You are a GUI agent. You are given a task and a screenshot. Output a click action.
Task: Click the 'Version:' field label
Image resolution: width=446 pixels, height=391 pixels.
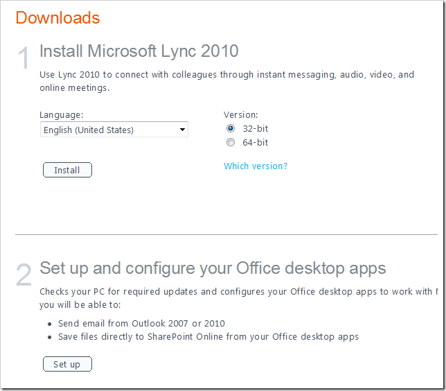(x=240, y=115)
